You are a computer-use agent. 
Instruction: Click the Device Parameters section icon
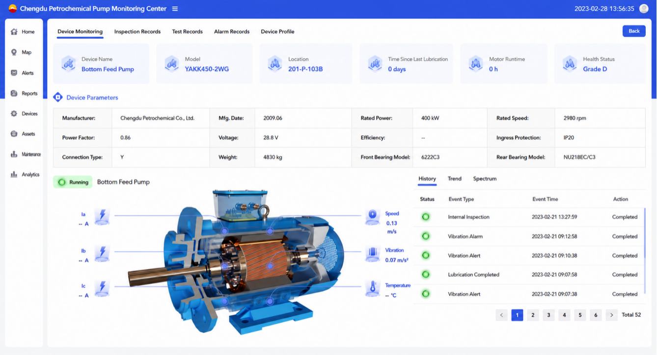58,98
